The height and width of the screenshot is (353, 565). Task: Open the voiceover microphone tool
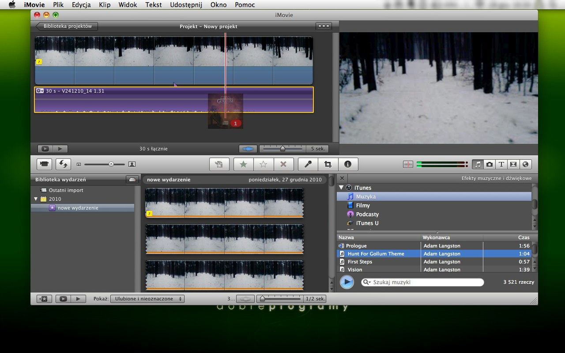[x=308, y=164]
